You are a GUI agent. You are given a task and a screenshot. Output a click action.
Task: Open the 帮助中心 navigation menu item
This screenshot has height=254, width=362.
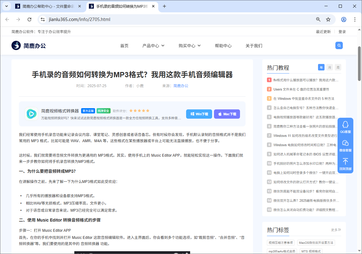[223, 45]
